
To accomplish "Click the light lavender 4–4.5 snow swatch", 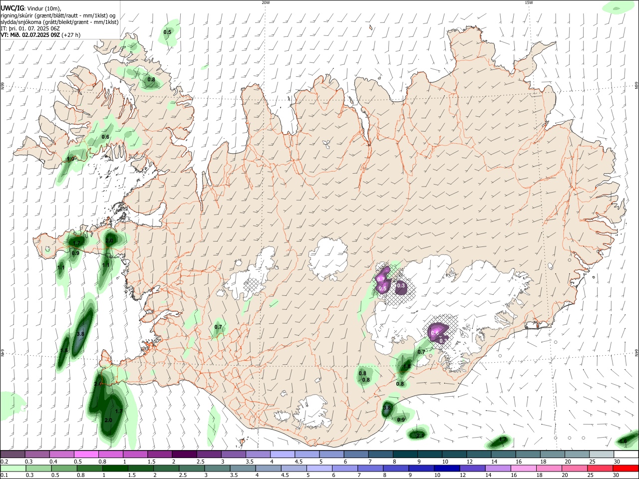I will pos(283,454).
